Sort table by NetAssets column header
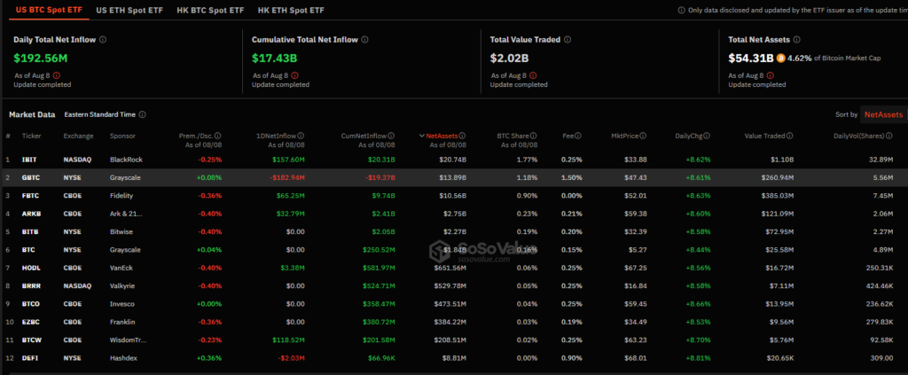Screen dimensions: 908x375 (x=438, y=136)
